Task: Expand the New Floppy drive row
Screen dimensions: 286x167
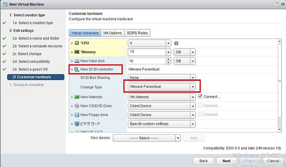Action: point(72,115)
